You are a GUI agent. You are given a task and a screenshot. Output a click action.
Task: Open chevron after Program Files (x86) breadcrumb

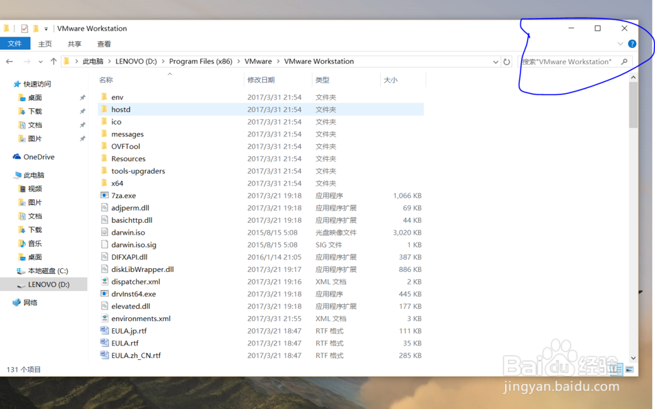coord(238,62)
